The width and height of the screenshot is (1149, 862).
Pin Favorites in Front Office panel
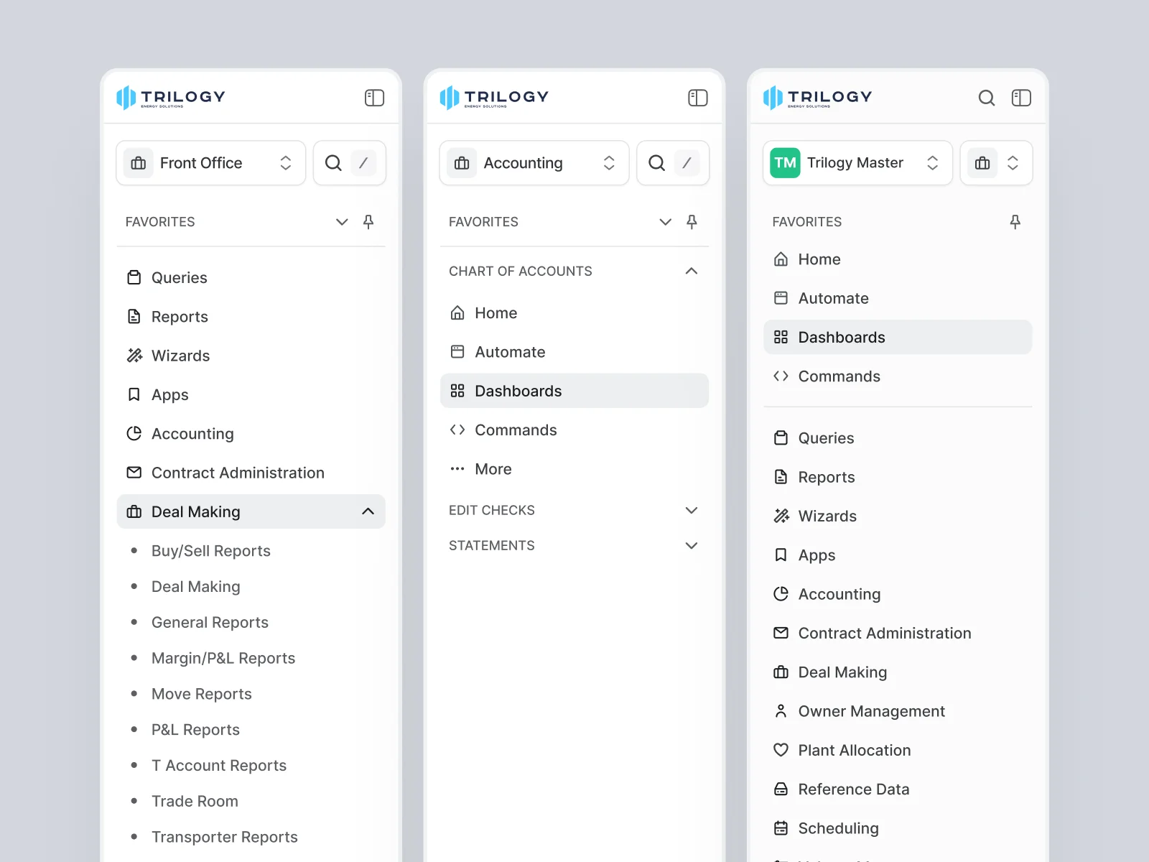[368, 222]
